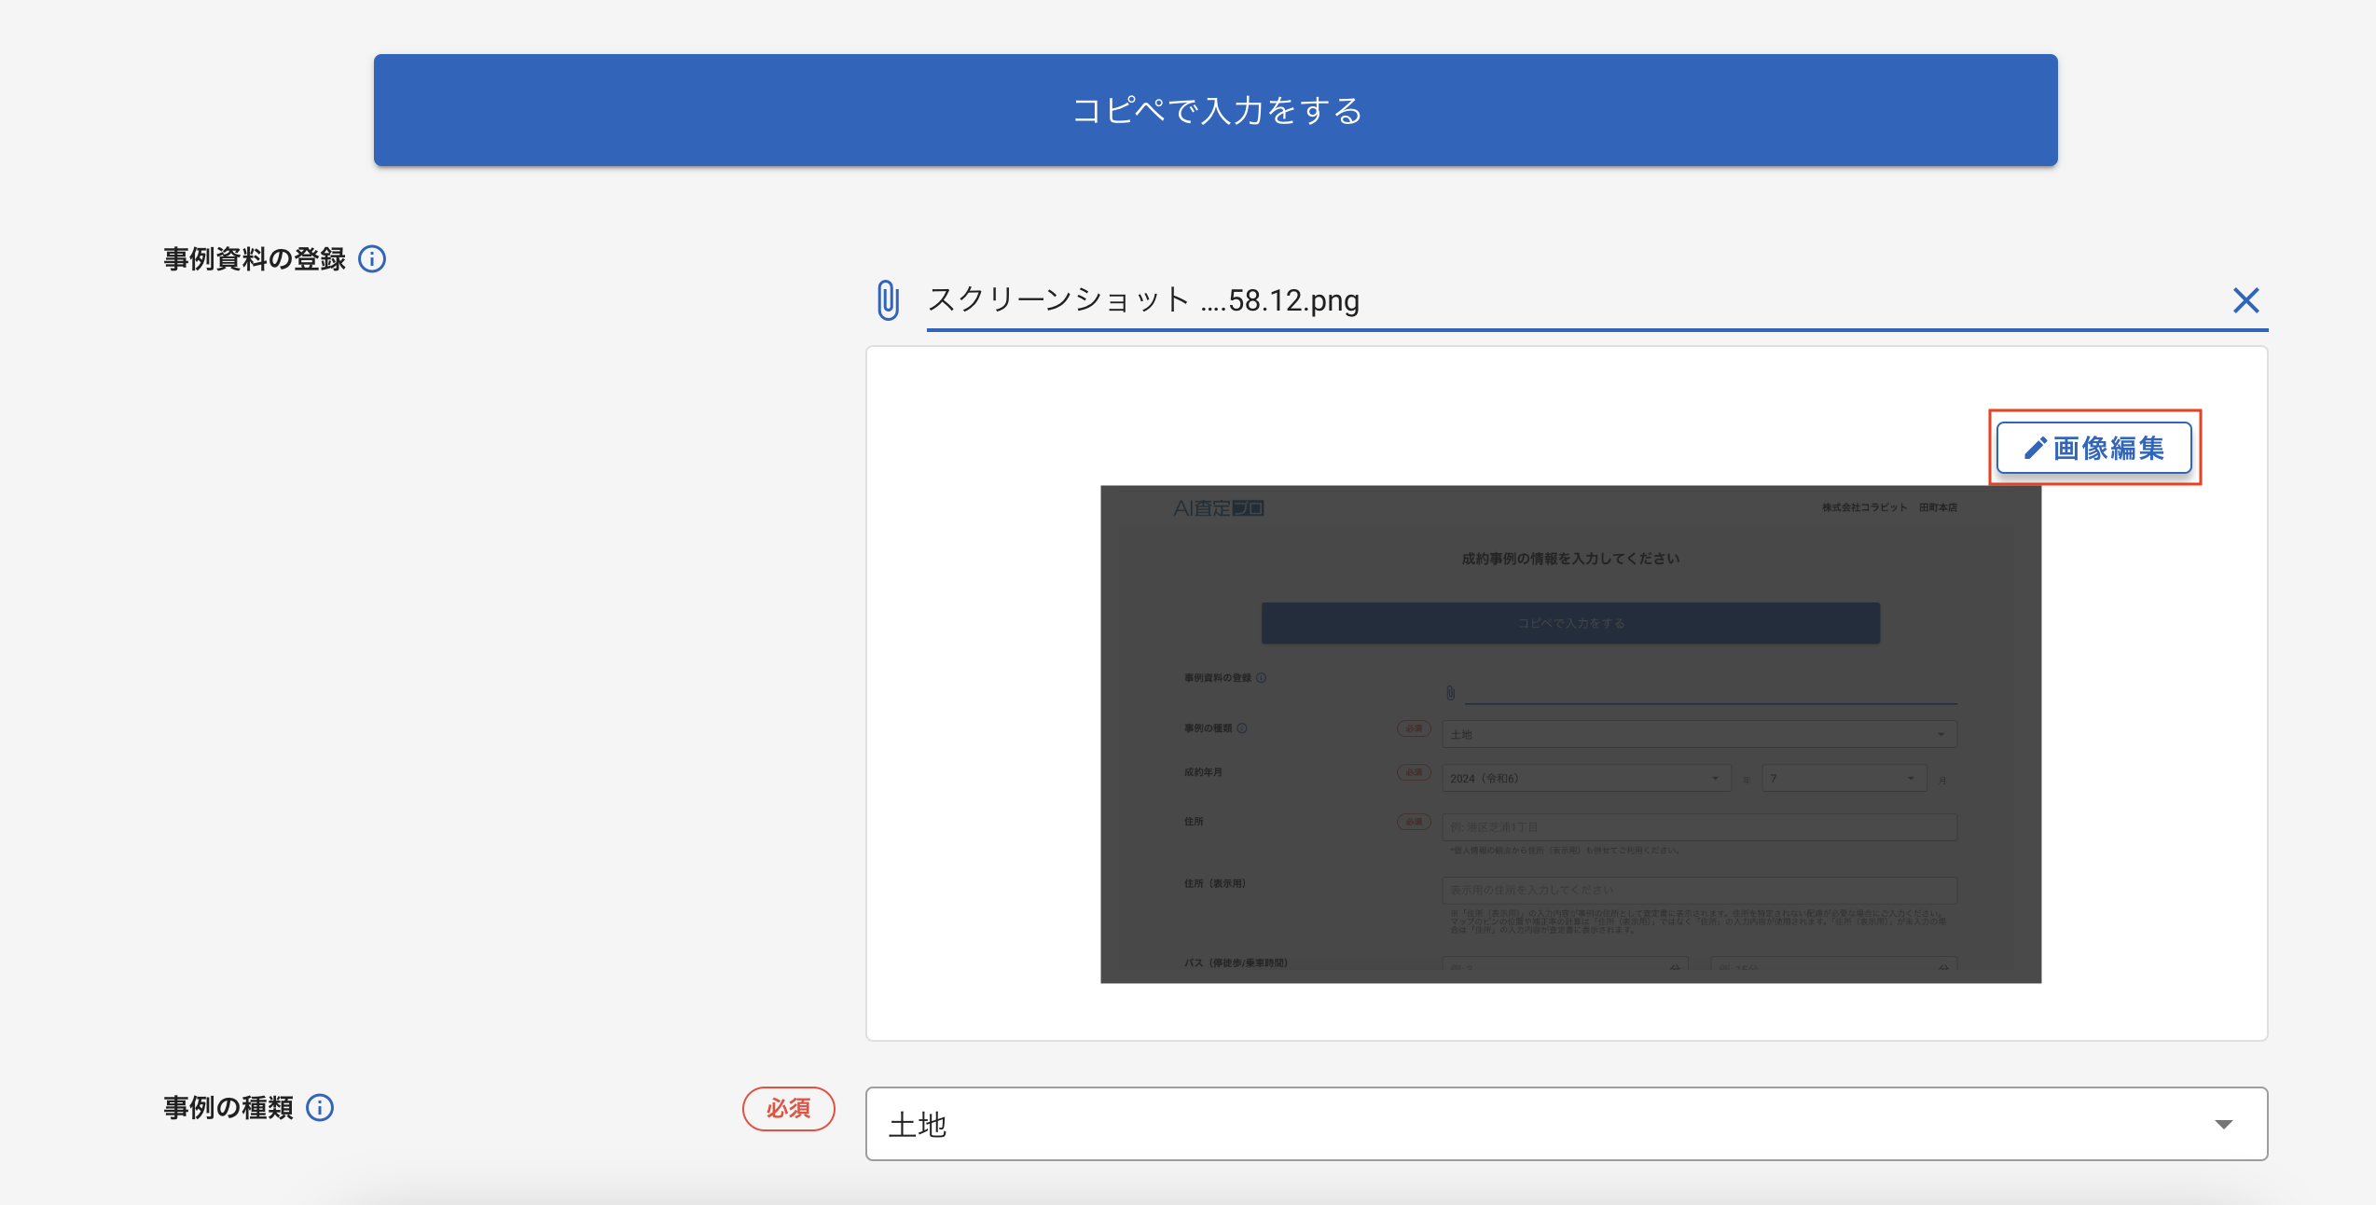Open the 画像編集 image editor
Image resolution: width=2376 pixels, height=1205 pixels.
[x=2094, y=448]
